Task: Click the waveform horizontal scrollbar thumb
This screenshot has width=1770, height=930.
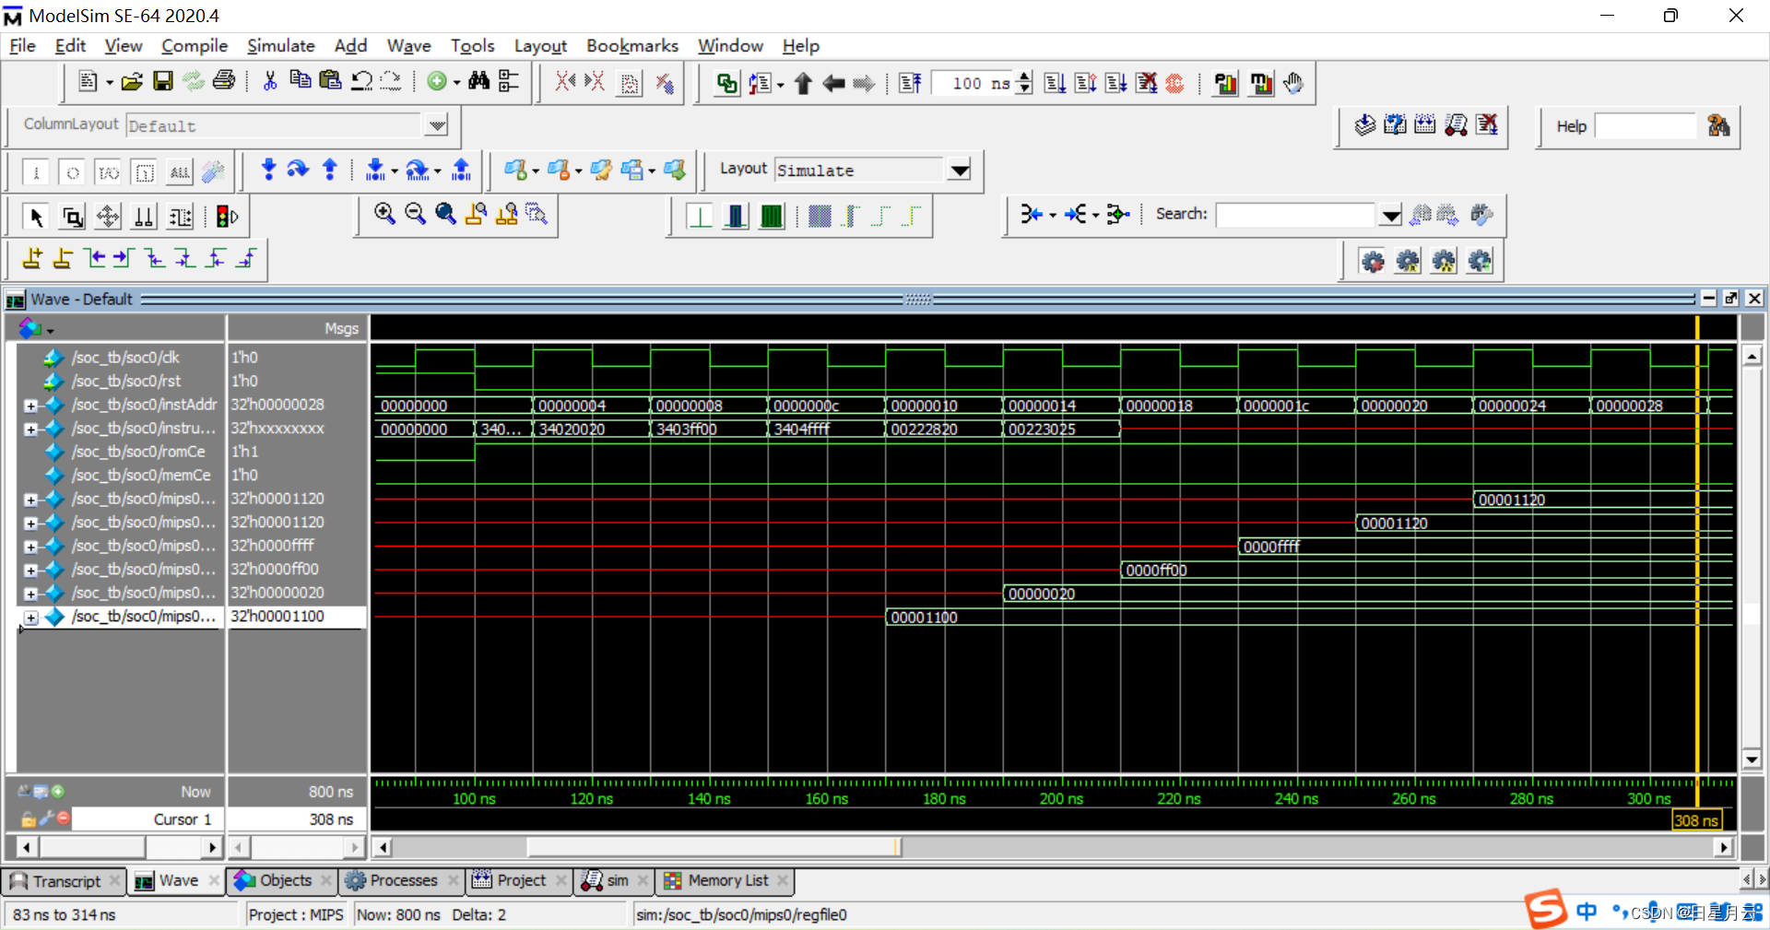Action: pos(714,846)
